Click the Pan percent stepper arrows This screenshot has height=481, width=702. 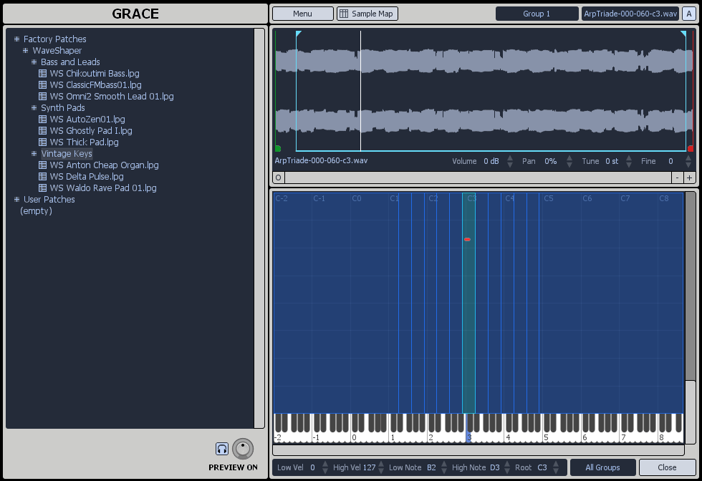pyautogui.click(x=569, y=161)
